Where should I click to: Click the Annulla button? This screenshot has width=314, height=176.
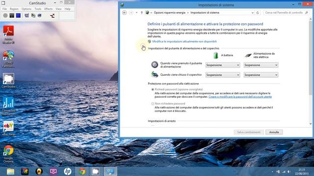point(274,132)
